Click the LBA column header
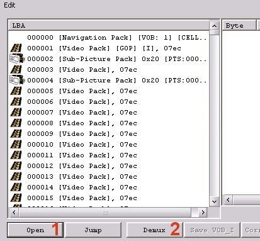Image resolution: width=260 pixels, height=241 pixels. point(108,26)
